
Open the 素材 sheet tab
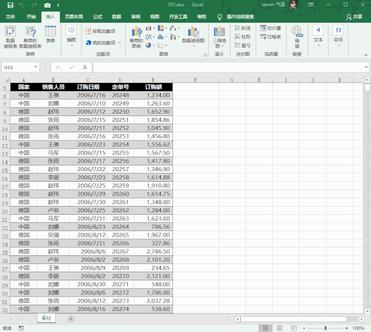46,318
